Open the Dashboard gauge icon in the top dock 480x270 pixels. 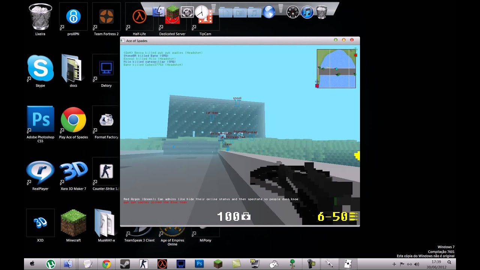point(293,12)
